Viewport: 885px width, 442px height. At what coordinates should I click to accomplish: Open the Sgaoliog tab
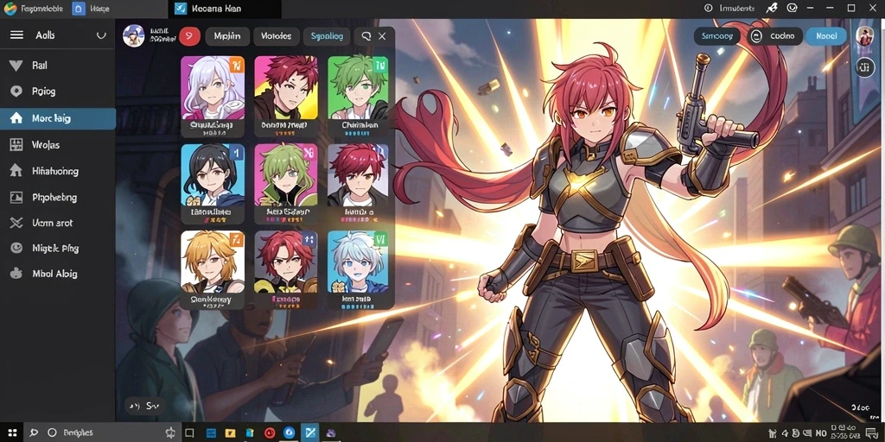click(326, 36)
